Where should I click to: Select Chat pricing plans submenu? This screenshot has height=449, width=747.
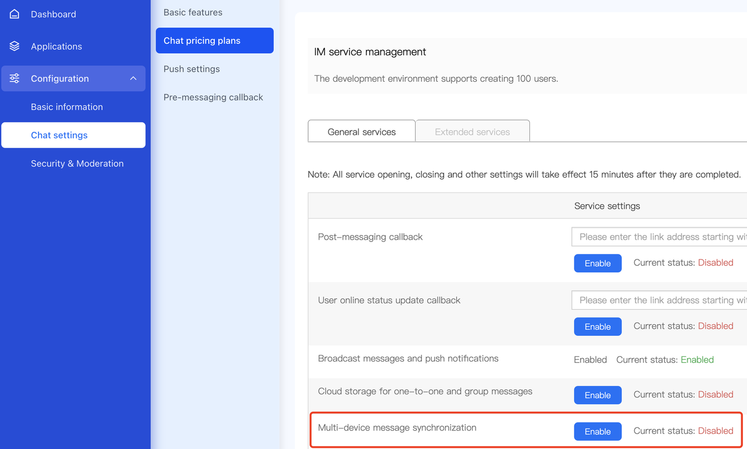[215, 41]
